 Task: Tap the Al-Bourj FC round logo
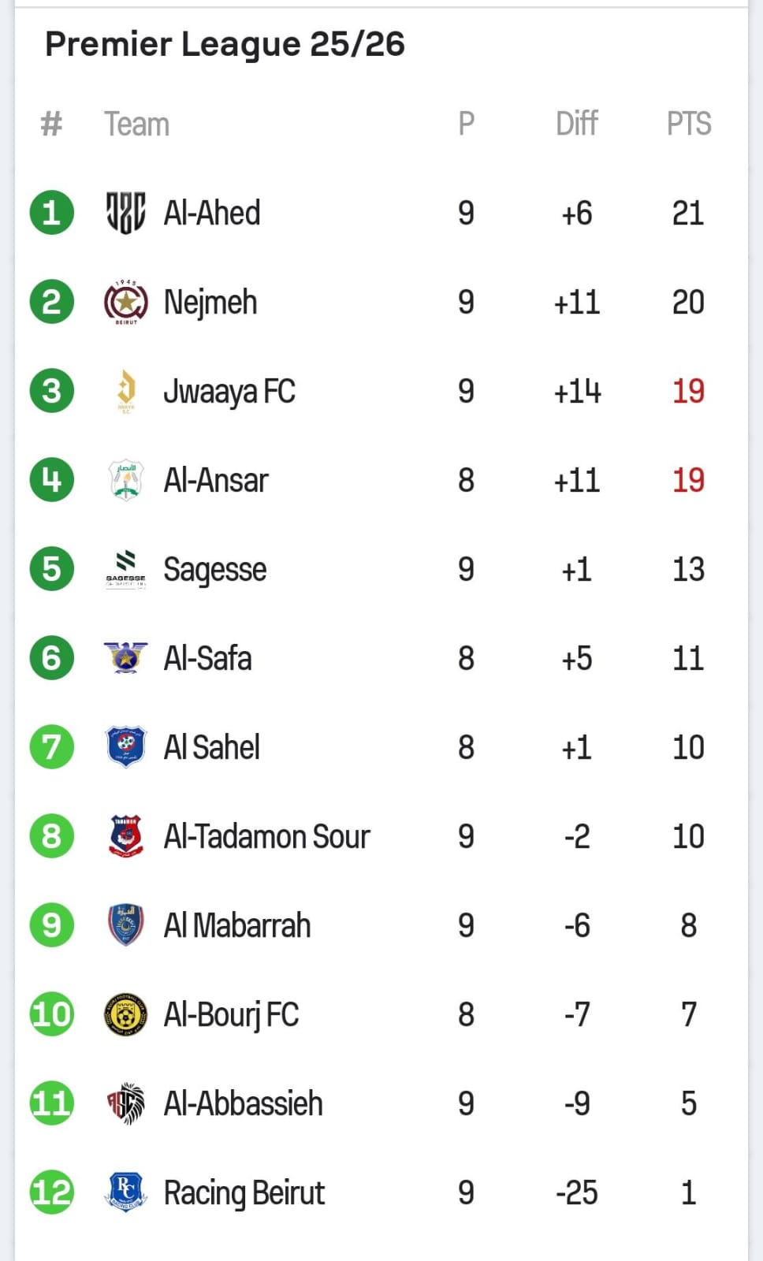(x=126, y=1014)
